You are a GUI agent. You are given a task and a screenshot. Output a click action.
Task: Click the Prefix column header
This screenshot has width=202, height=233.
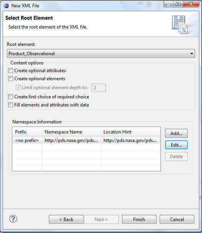coord(27,132)
